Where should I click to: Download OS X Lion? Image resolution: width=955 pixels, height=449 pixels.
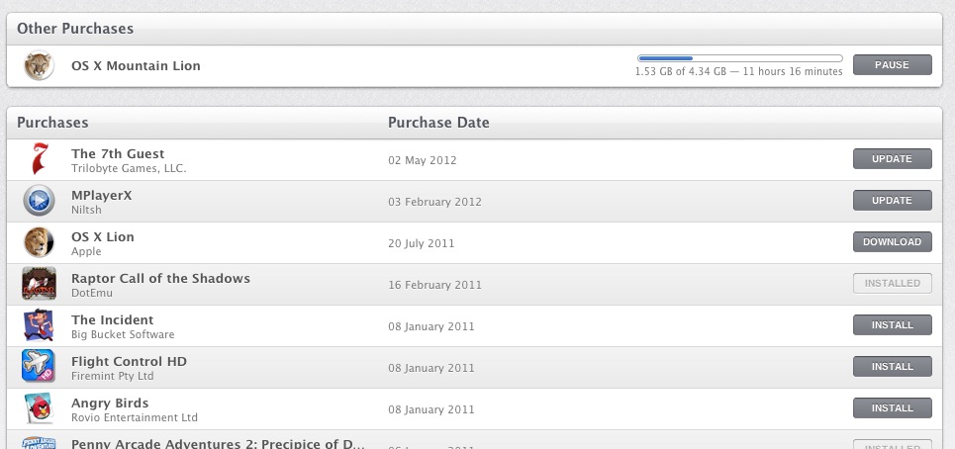(892, 242)
